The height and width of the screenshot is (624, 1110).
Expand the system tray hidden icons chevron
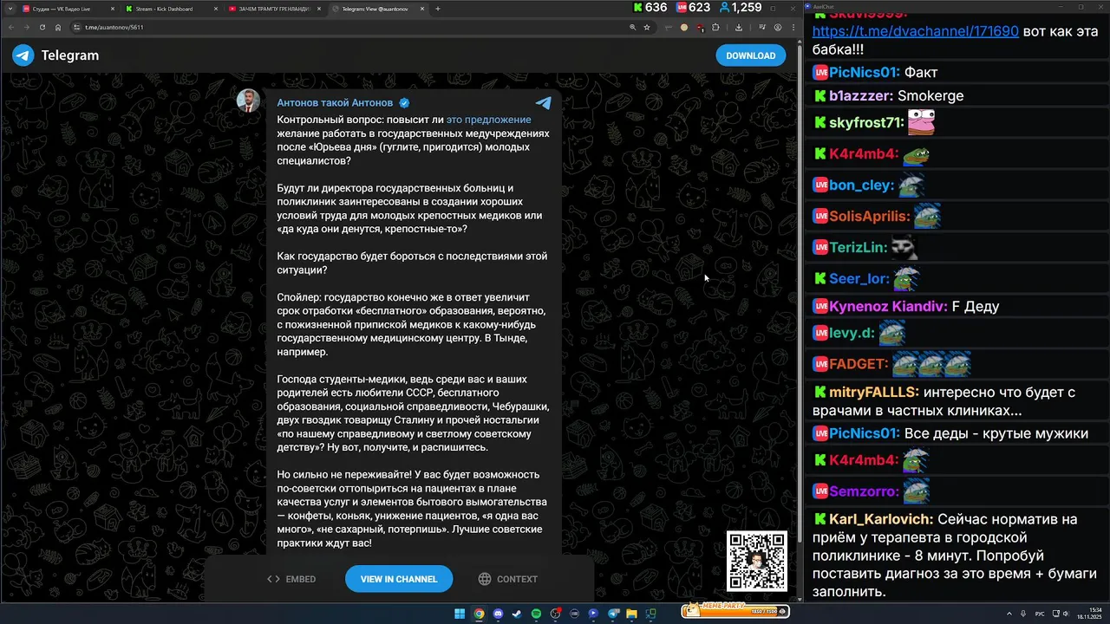pyautogui.click(x=1009, y=614)
